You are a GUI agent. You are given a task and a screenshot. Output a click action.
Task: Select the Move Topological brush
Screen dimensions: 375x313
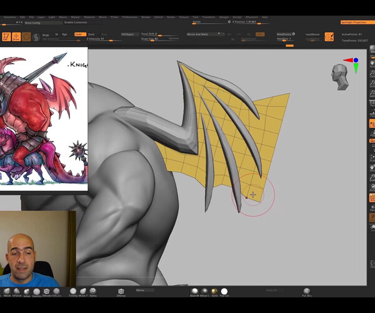tap(83, 291)
